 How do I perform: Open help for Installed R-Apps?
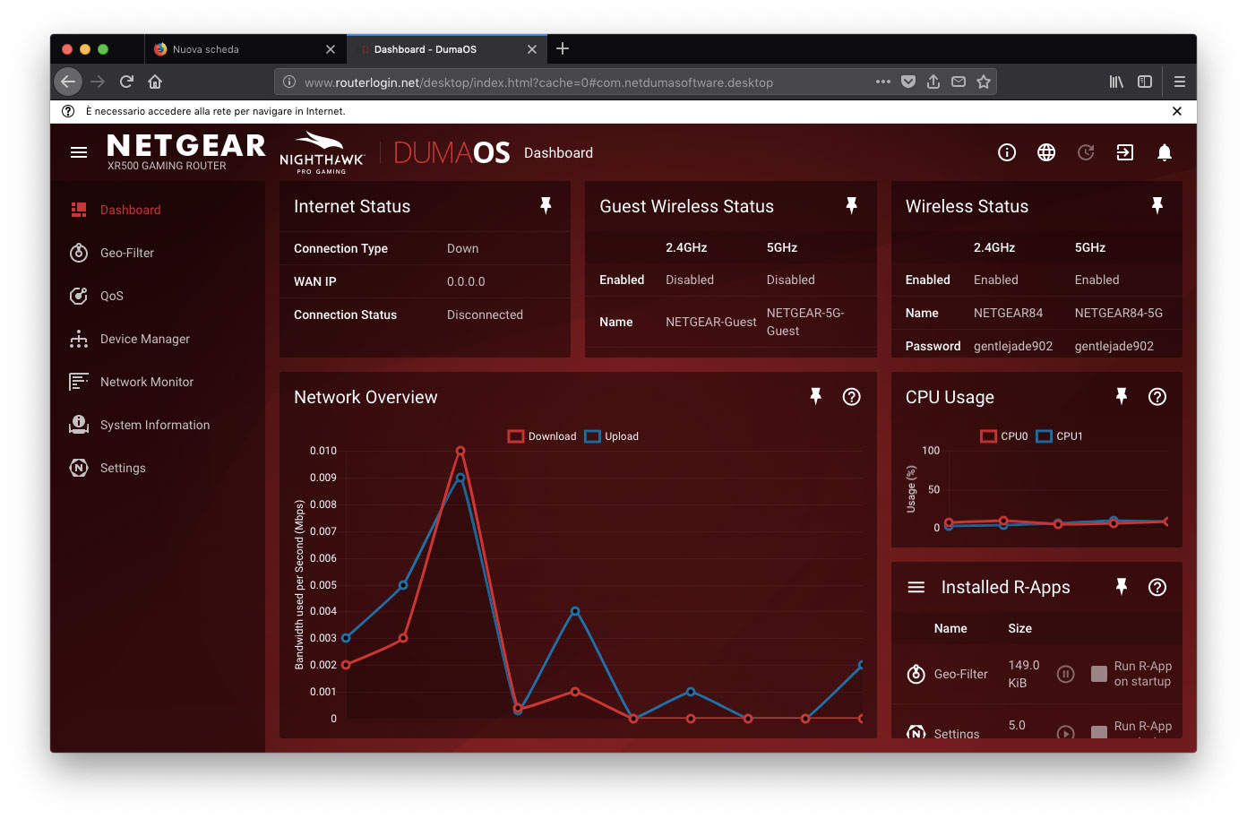coord(1157,587)
